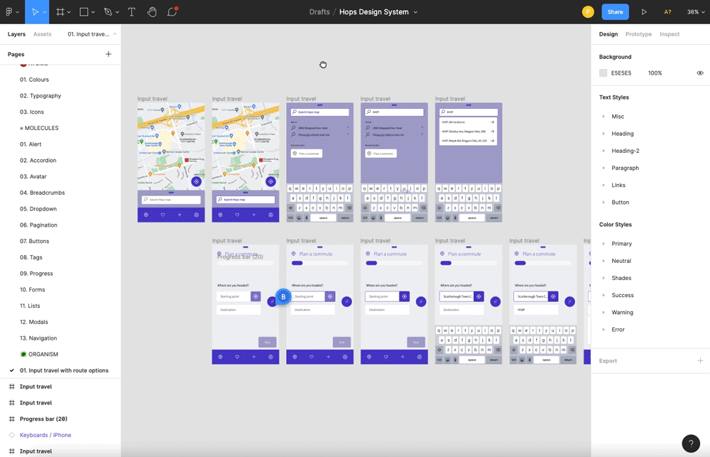Screen dimensions: 710x457
Task: Open the 03. Icons page
Action: tap(32, 112)
